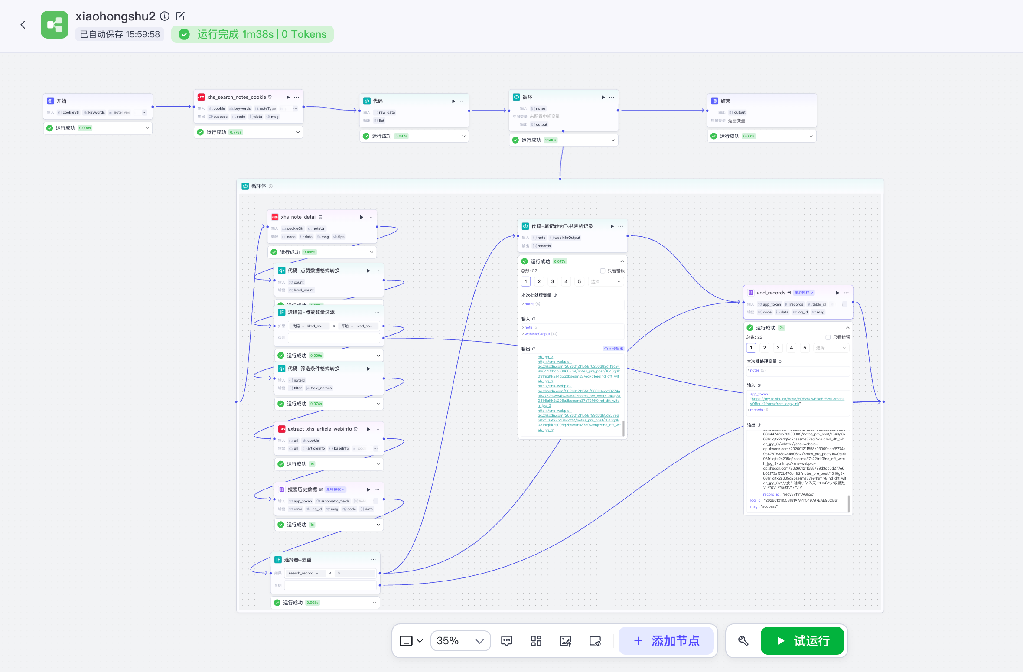Click the workflow info icon beside xiaohongshu2
The height and width of the screenshot is (672, 1023).
coord(165,16)
